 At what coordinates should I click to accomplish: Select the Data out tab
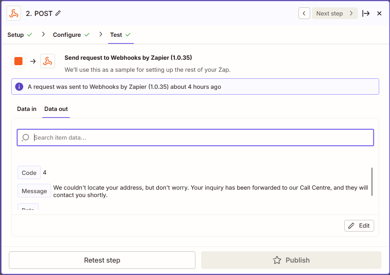(56, 109)
